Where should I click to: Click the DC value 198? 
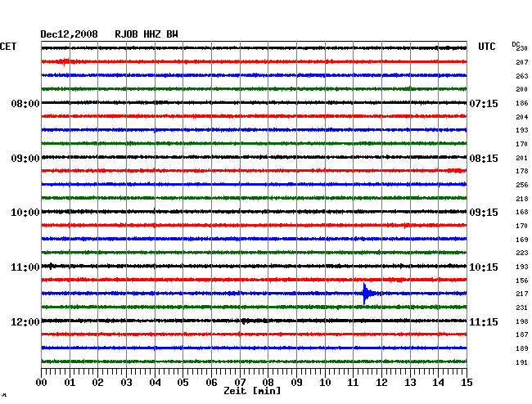point(522,321)
